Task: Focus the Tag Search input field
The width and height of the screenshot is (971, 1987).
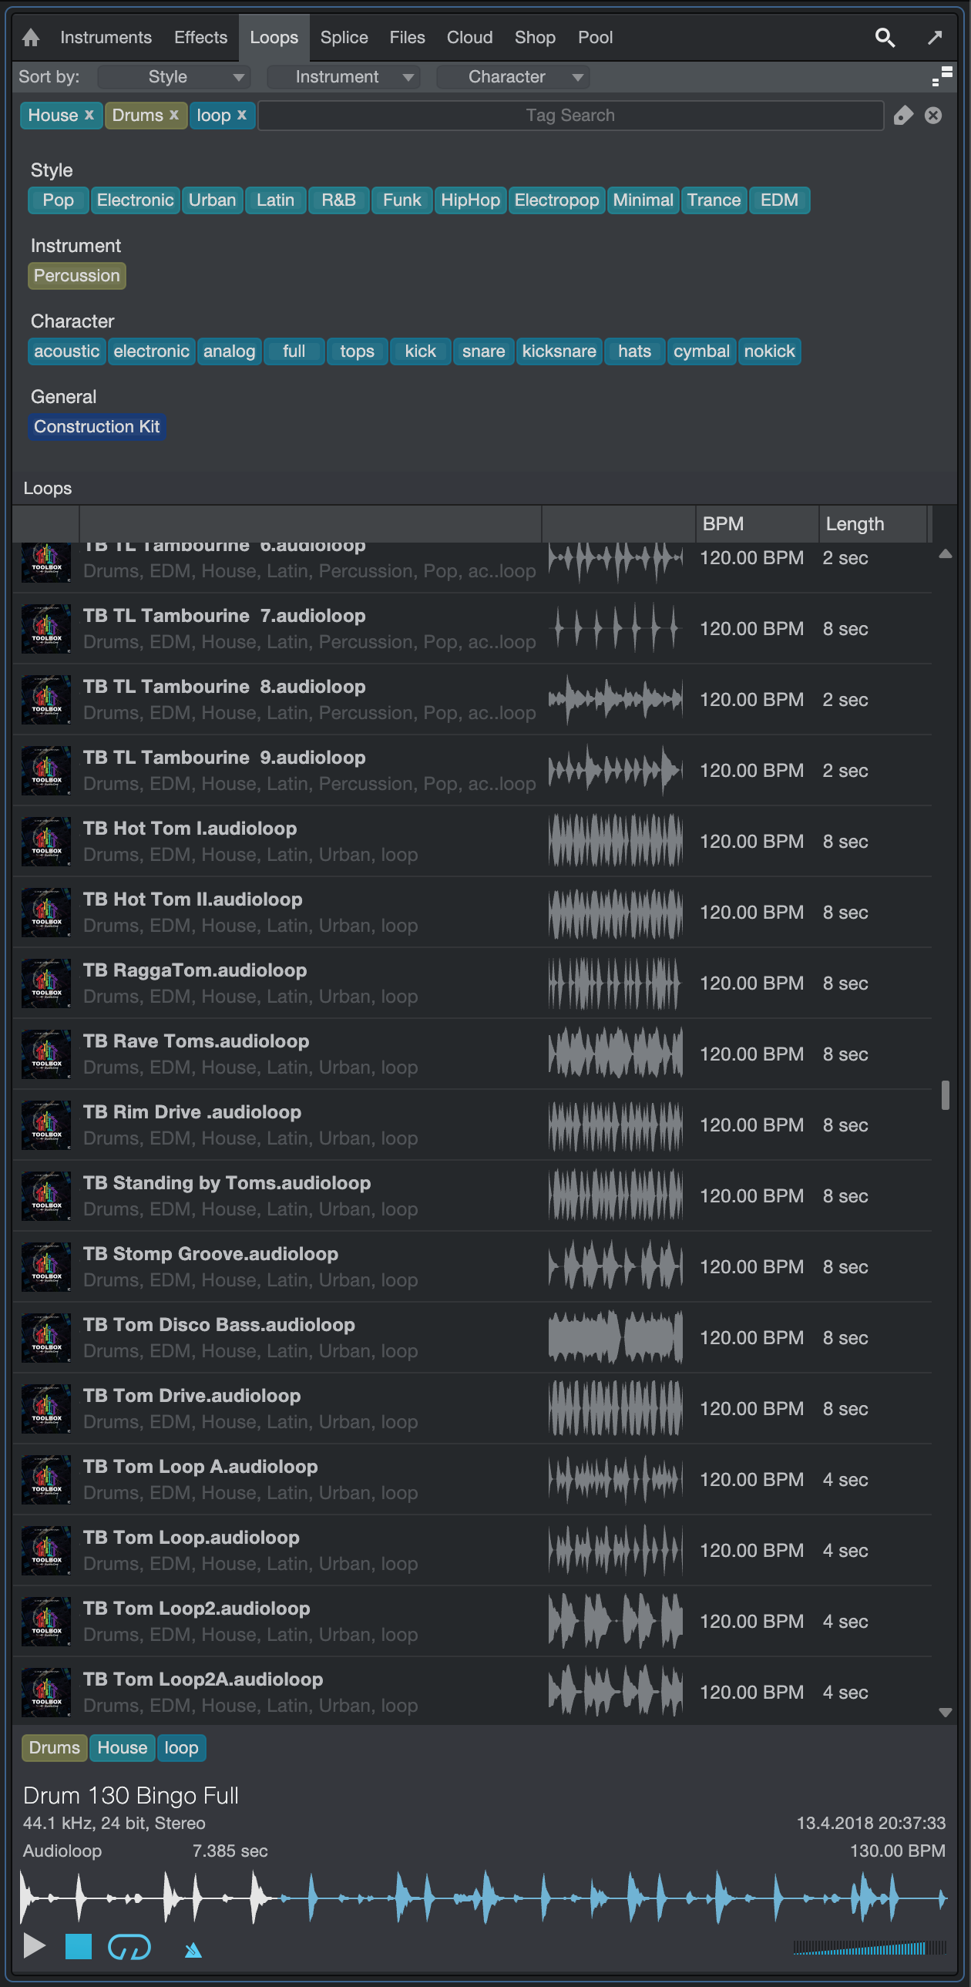Action: tap(571, 115)
